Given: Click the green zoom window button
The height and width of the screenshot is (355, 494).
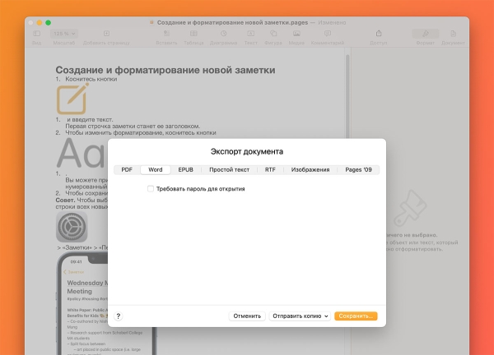Looking at the screenshot, I should (49, 23).
